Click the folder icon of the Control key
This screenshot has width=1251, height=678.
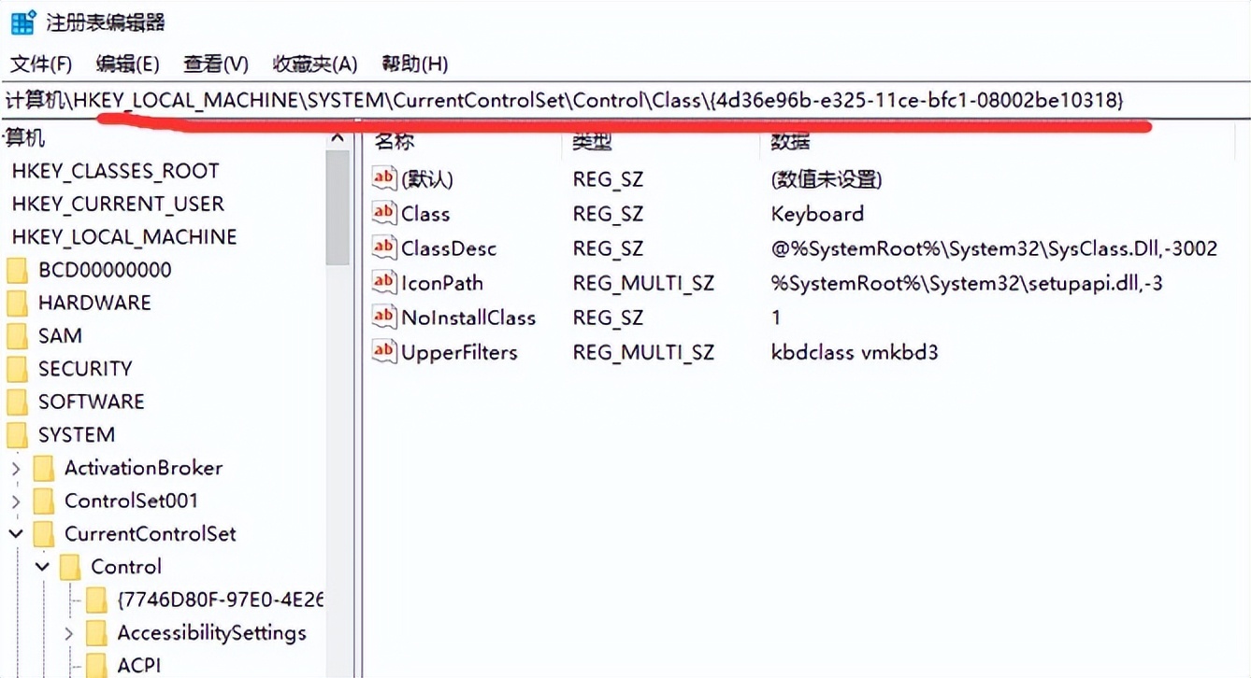coord(70,566)
